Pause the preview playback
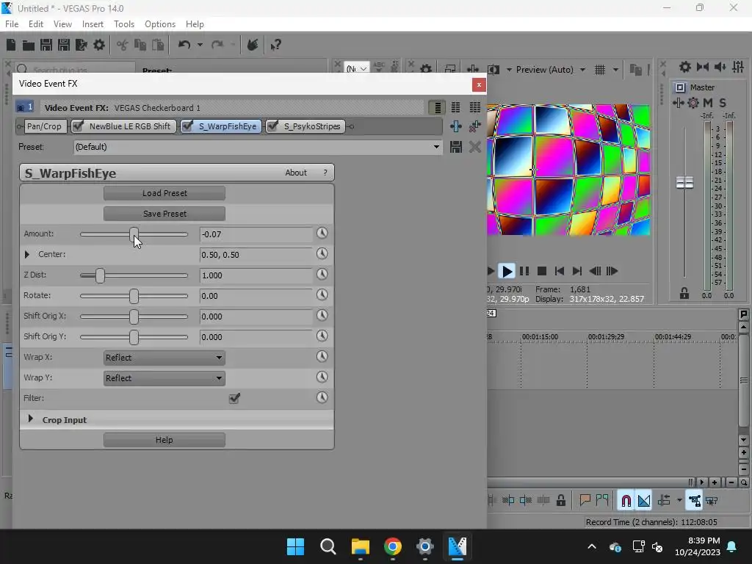Screen dimensions: 752x564 [x=524, y=271]
